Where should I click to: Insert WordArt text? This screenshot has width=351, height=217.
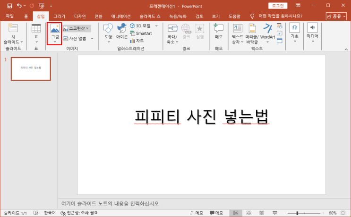(x=267, y=30)
